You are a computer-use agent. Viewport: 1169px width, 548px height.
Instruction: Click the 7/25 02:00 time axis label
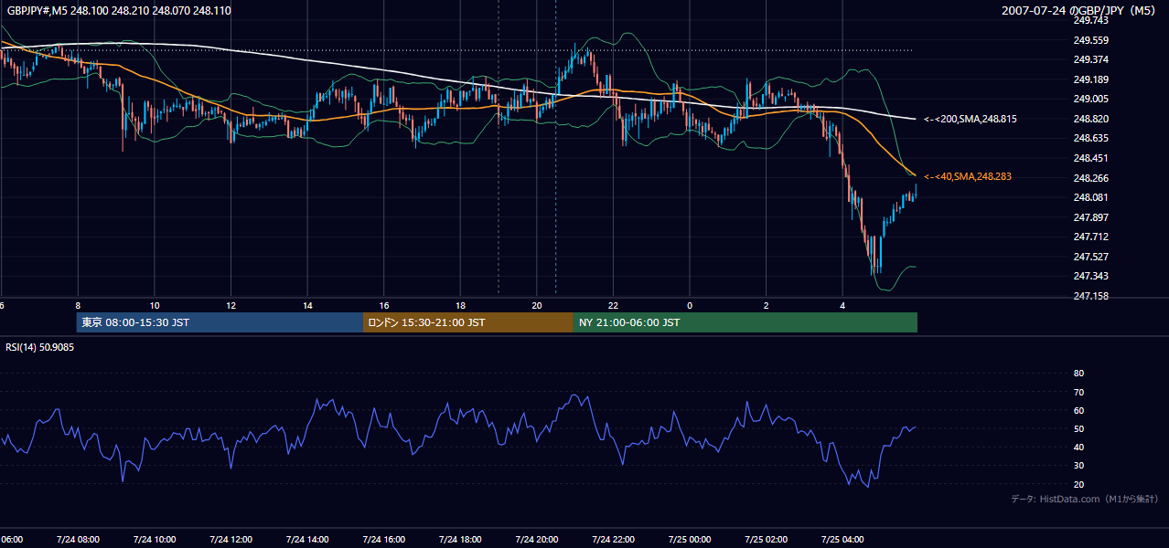(766, 539)
